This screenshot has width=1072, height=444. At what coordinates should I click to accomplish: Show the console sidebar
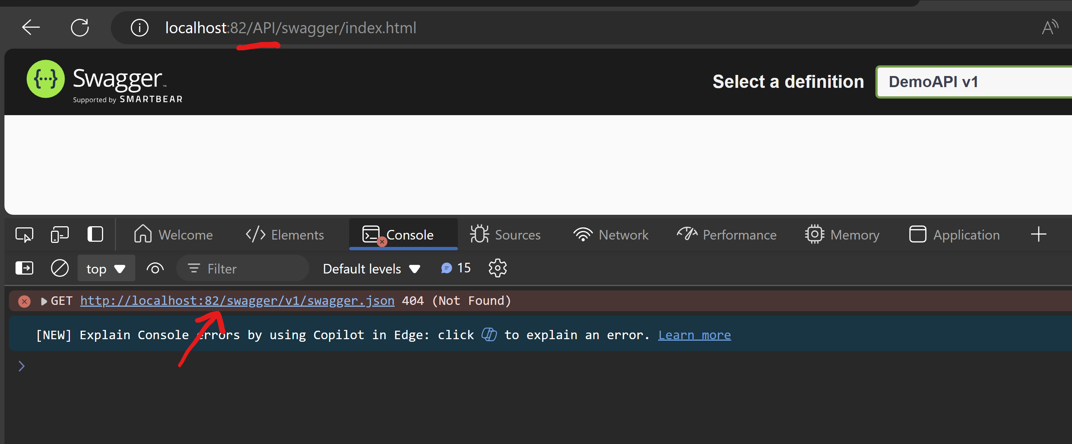pos(24,268)
